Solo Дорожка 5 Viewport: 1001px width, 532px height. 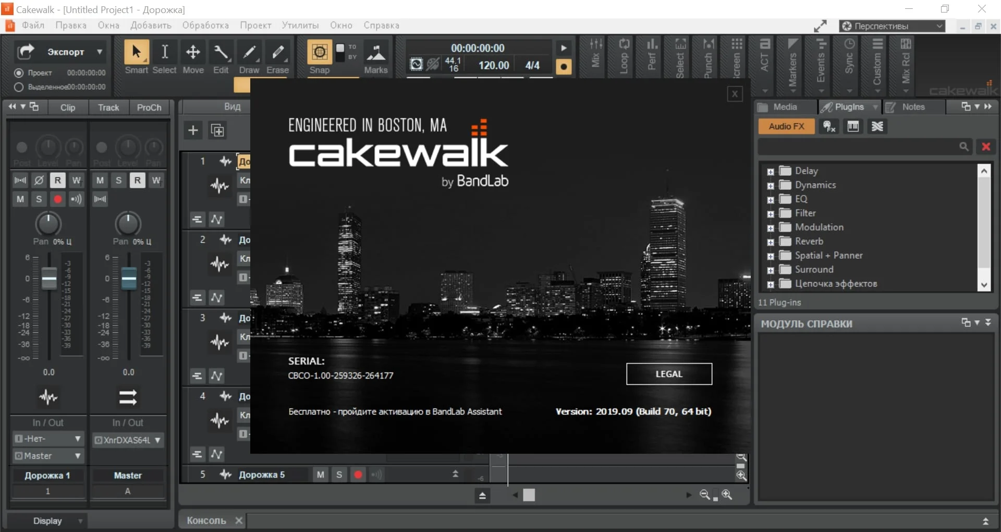click(339, 475)
